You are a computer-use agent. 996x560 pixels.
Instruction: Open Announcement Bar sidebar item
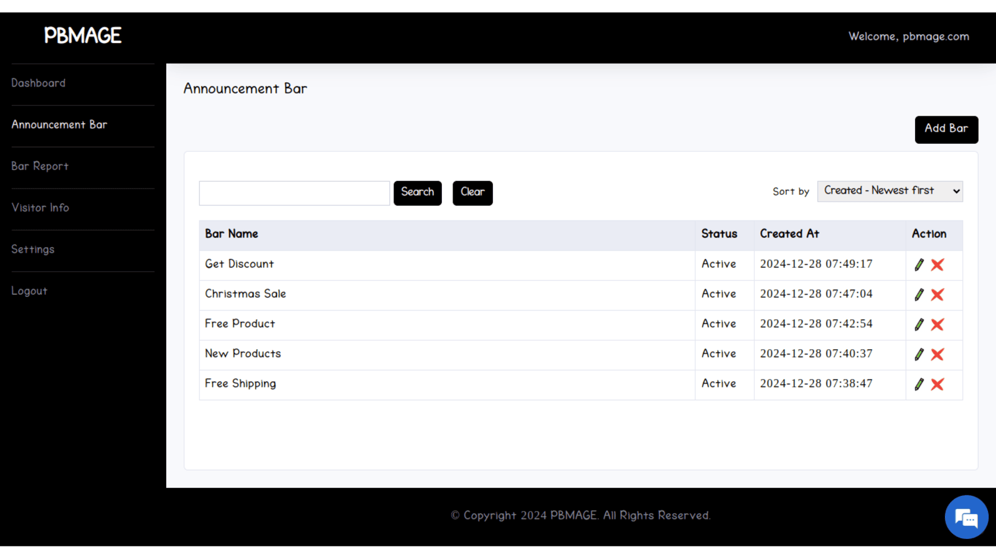coord(59,124)
